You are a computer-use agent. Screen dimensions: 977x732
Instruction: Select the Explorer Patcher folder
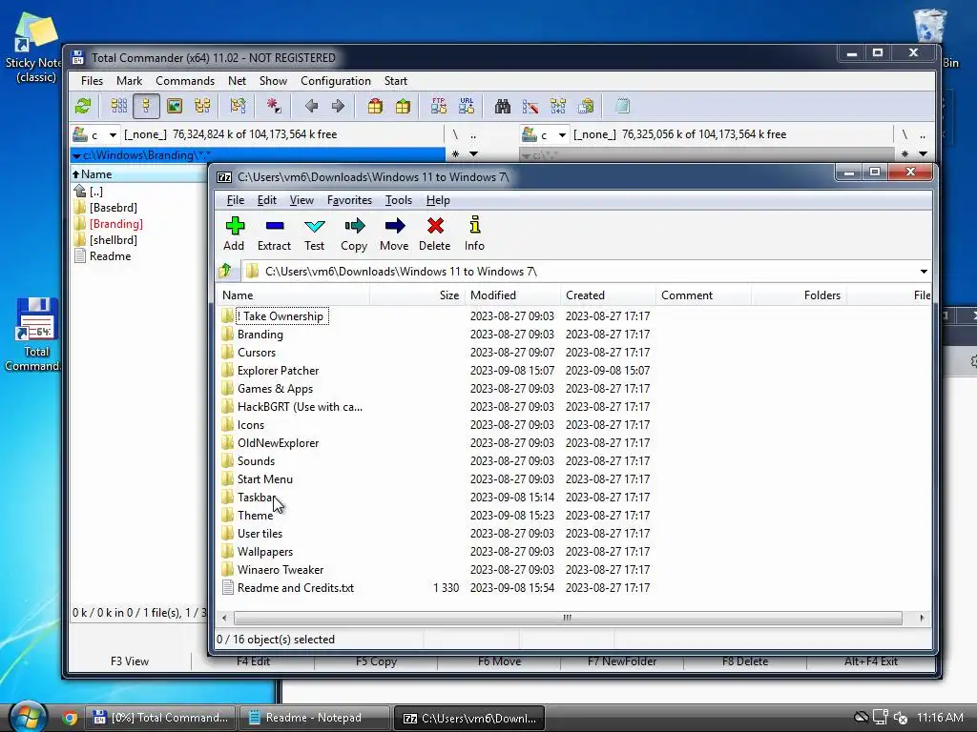click(x=278, y=371)
